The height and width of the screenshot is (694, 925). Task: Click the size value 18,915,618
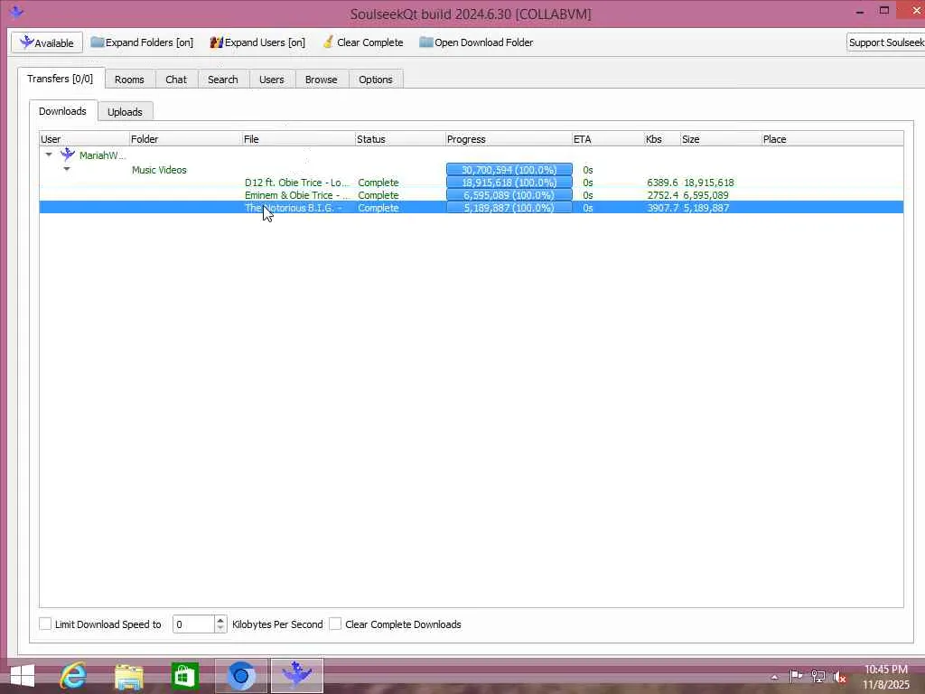point(708,183)
